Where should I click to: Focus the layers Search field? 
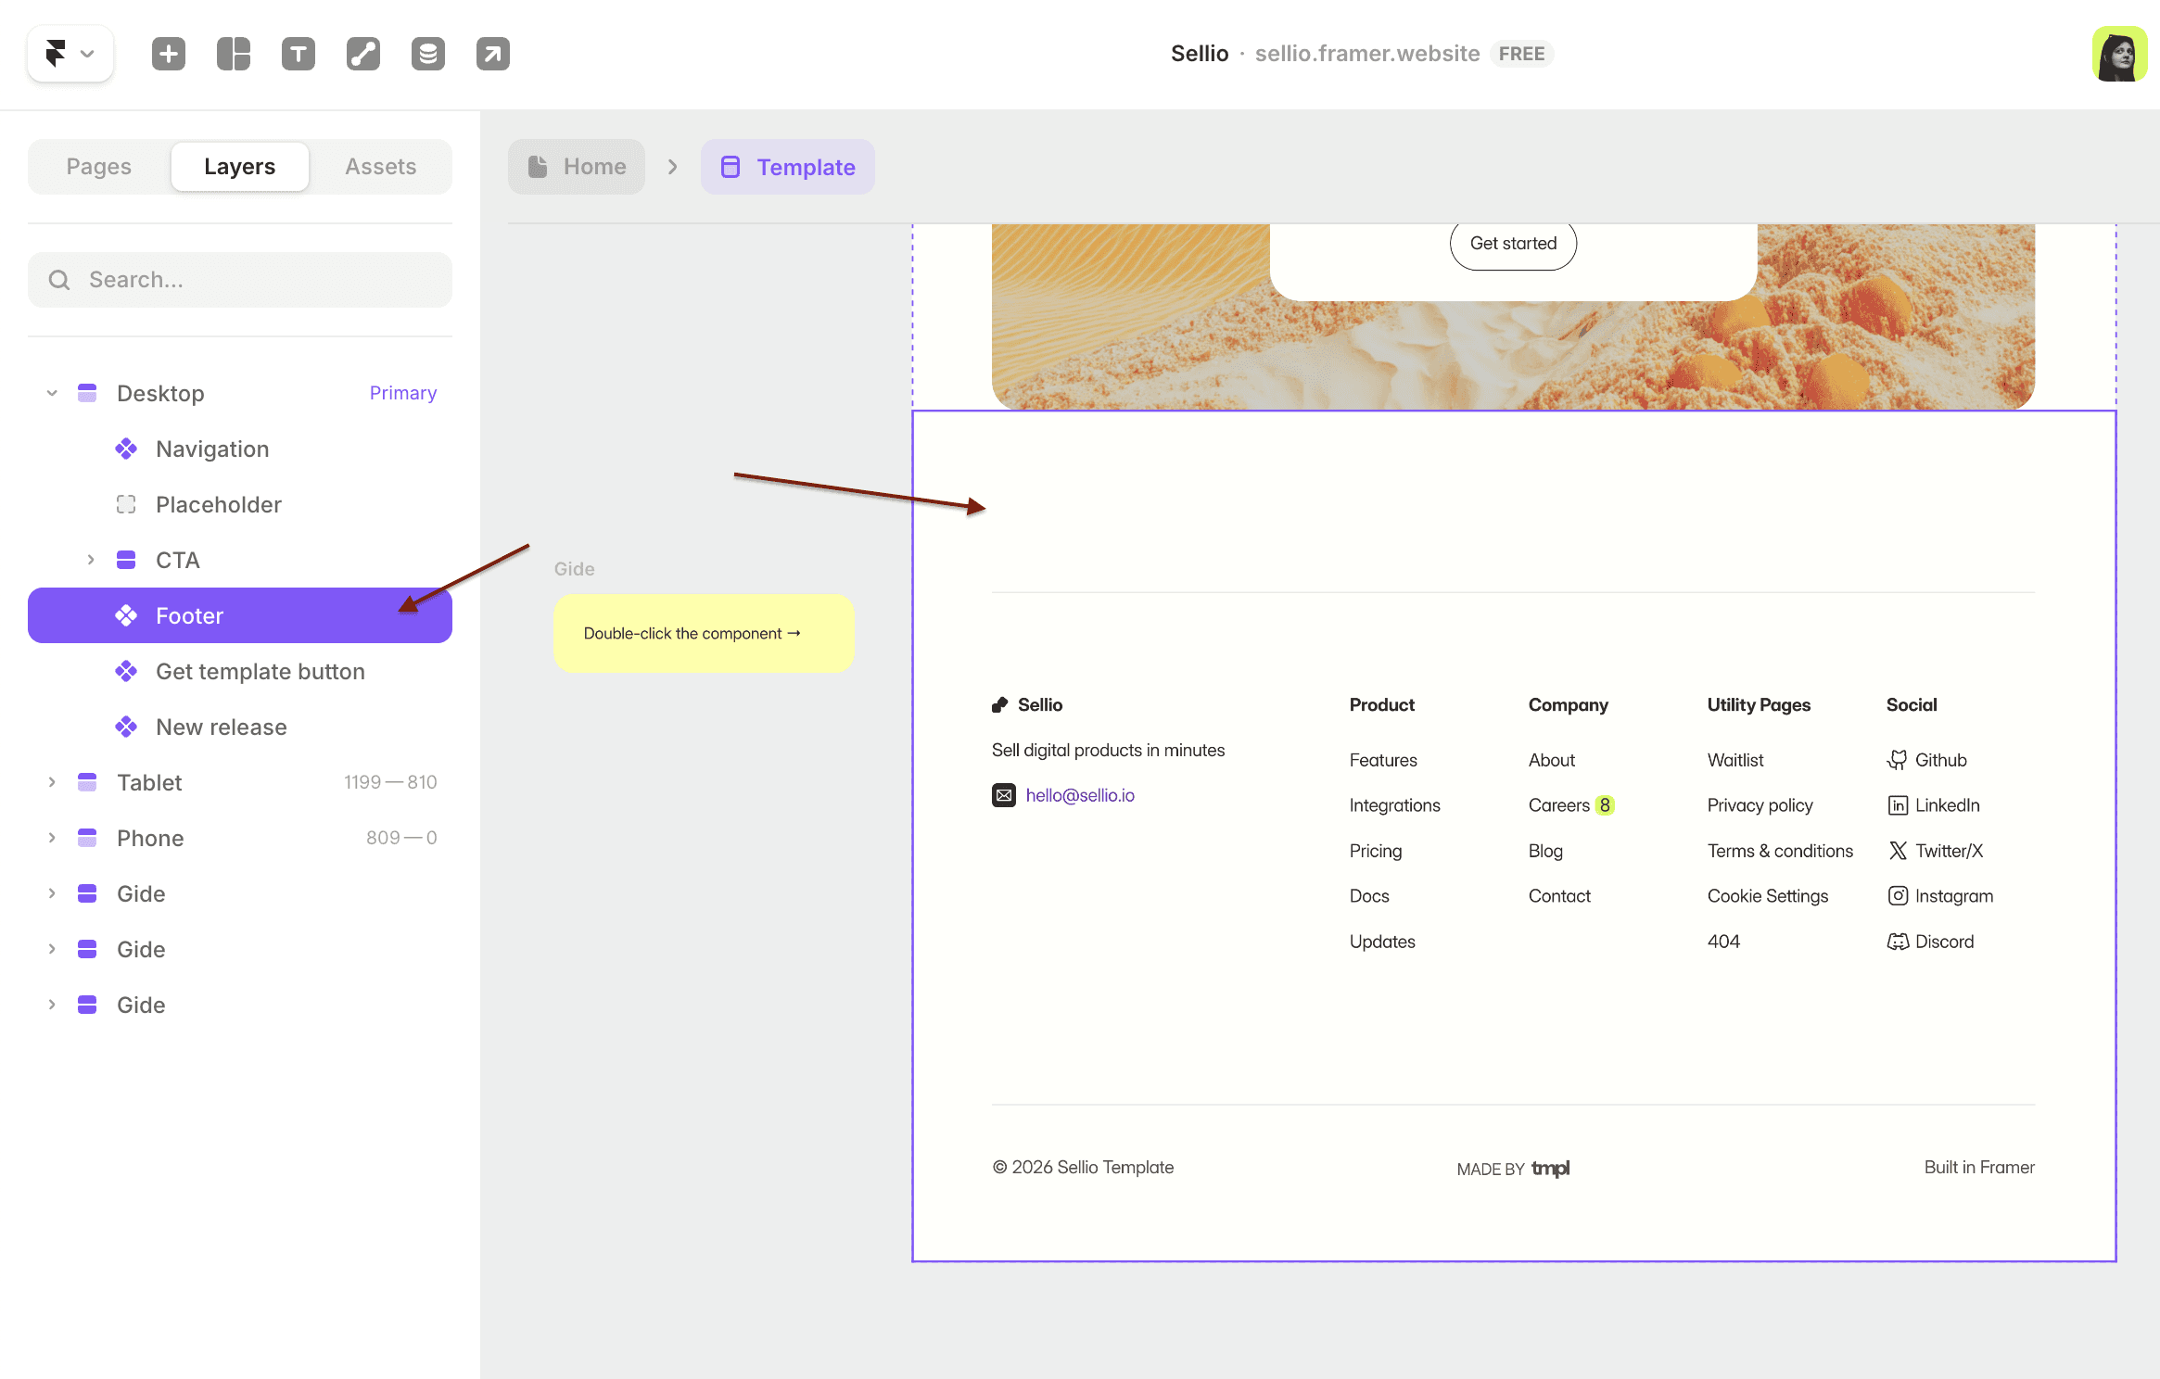pos(240,280)
